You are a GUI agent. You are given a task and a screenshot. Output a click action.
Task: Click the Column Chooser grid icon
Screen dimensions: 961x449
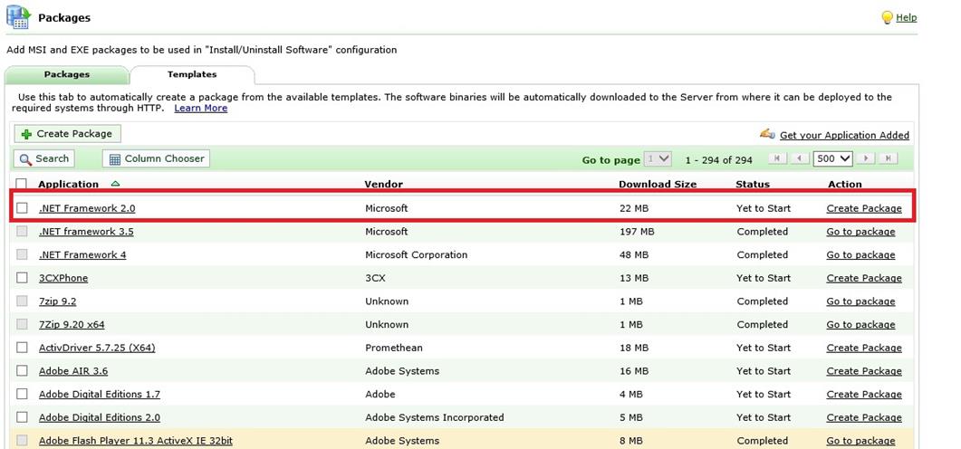(115, 159)
